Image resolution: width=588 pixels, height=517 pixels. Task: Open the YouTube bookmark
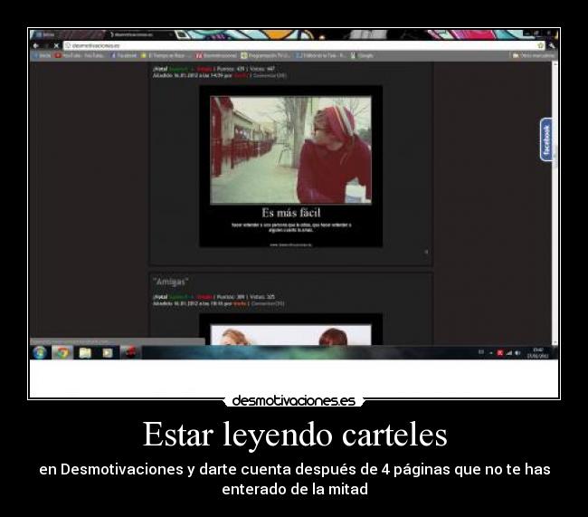pos(80,55)
